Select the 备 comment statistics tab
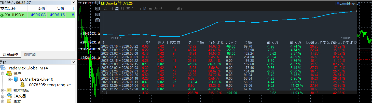The image size is (372, 103). click(150, 9)
